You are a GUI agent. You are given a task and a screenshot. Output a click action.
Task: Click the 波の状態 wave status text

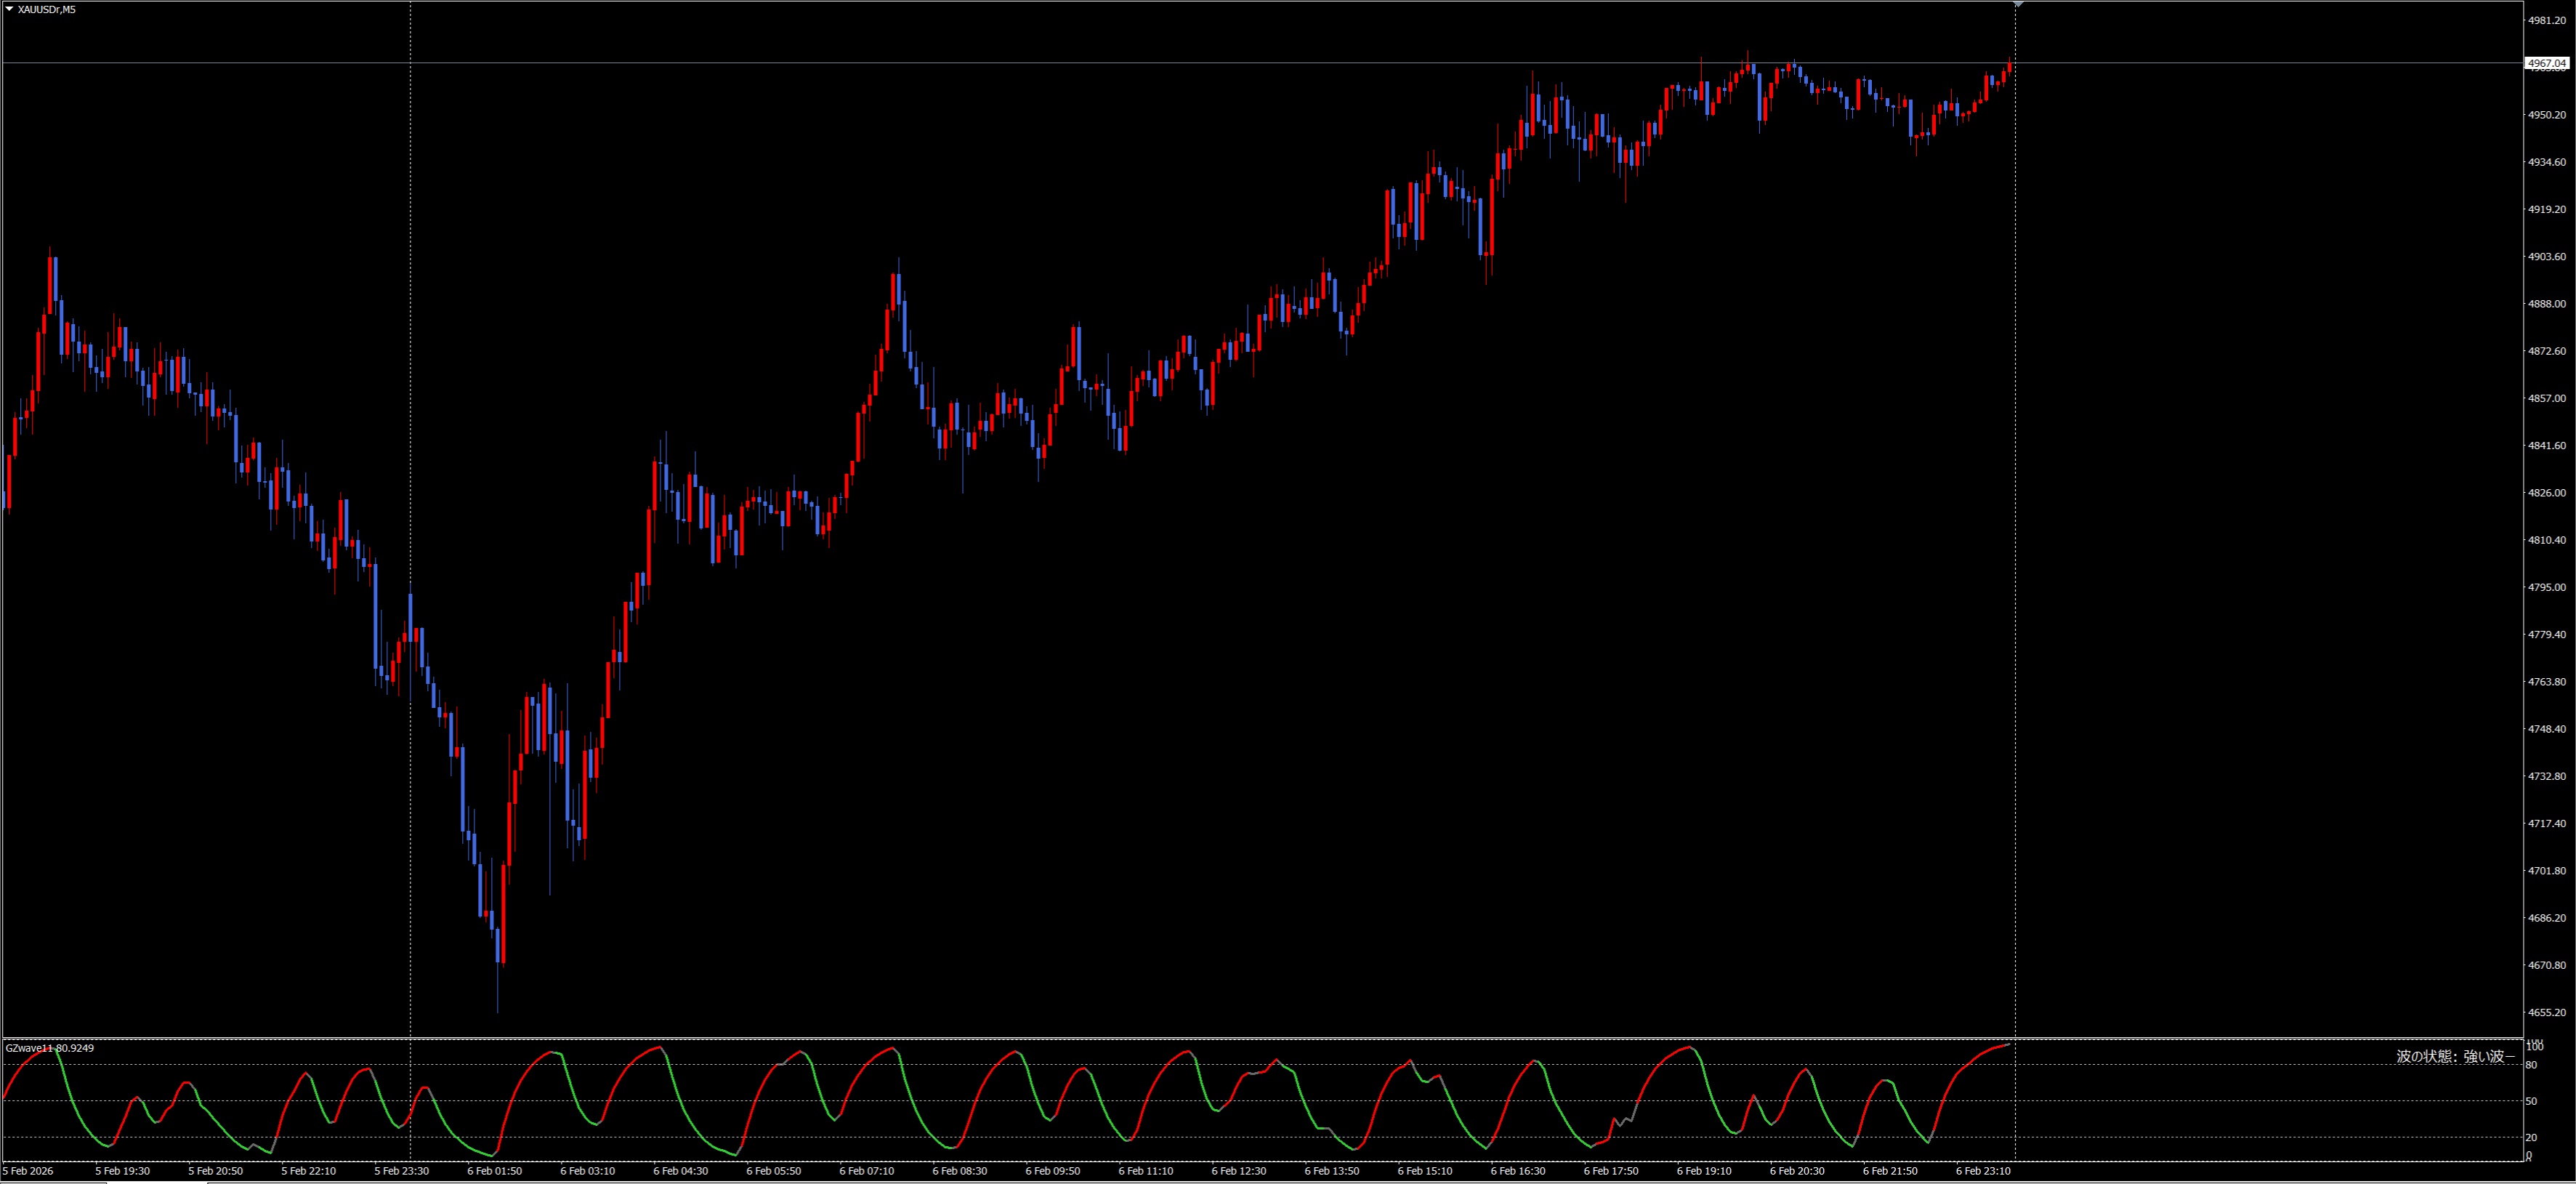click(x=2454, y=1056)
